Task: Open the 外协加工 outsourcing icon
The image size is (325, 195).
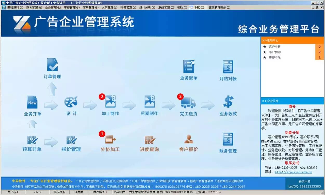Action: coord(110,140)
